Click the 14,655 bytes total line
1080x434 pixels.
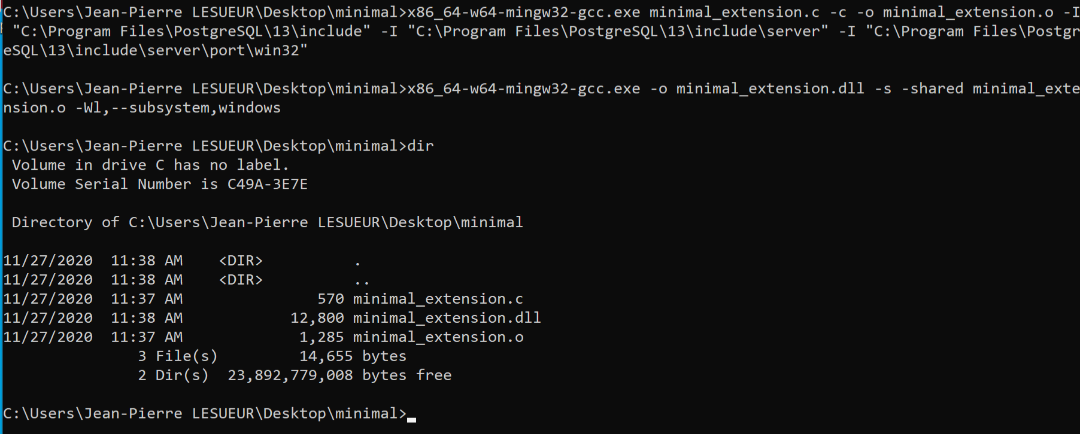click(353, 356)
